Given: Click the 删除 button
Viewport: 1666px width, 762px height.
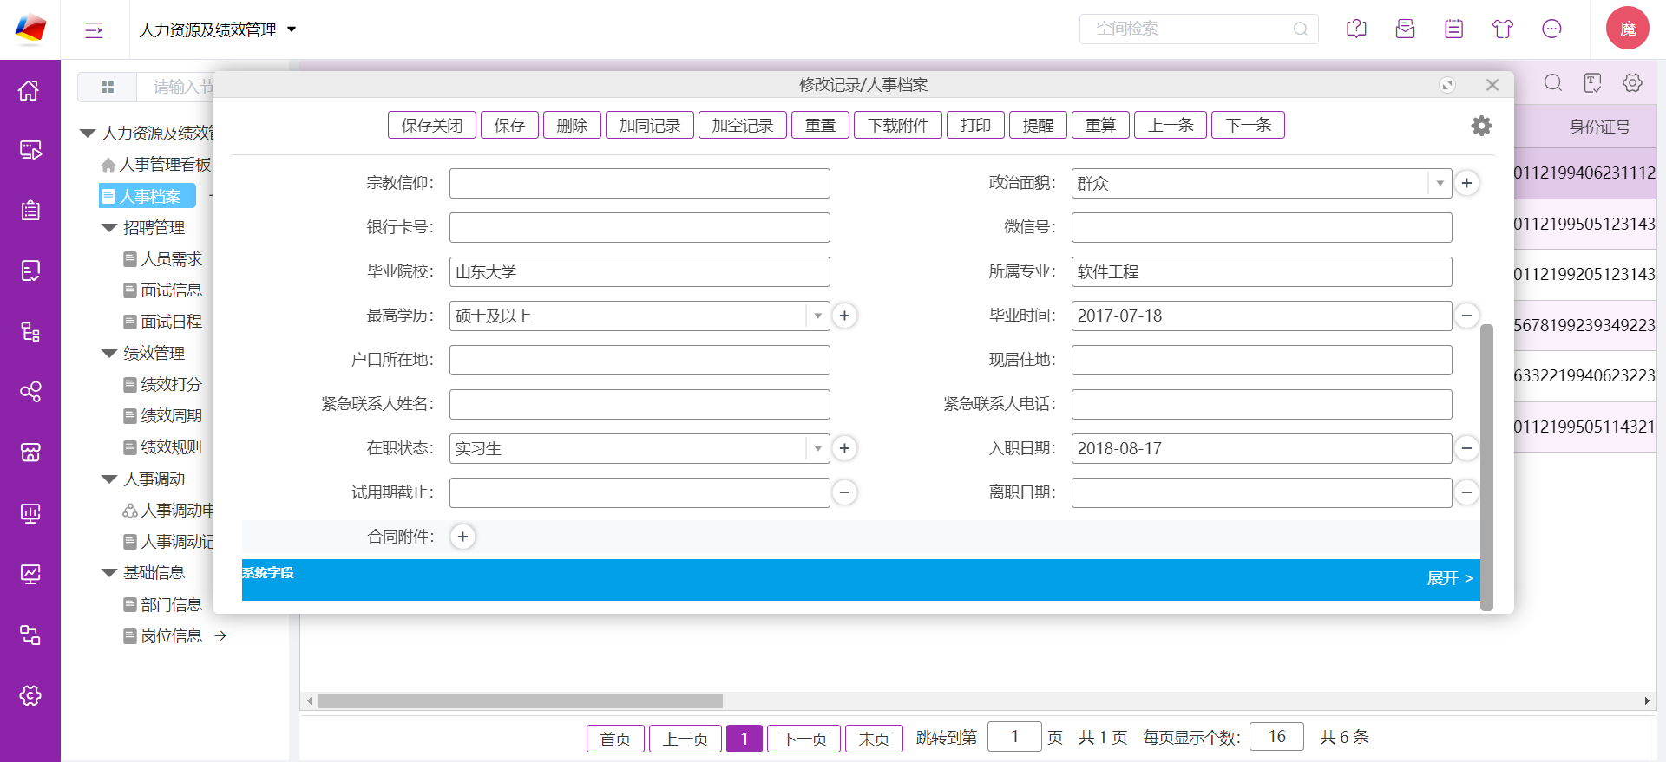Looking at the screenshot, I should click(x=572, y=125).
